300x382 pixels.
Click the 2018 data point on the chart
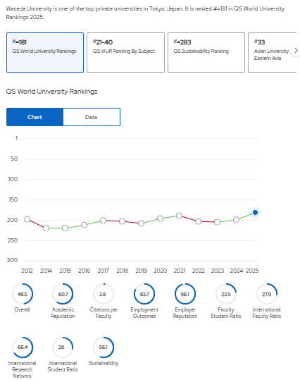pyautogui.click(x=122, y=221)
